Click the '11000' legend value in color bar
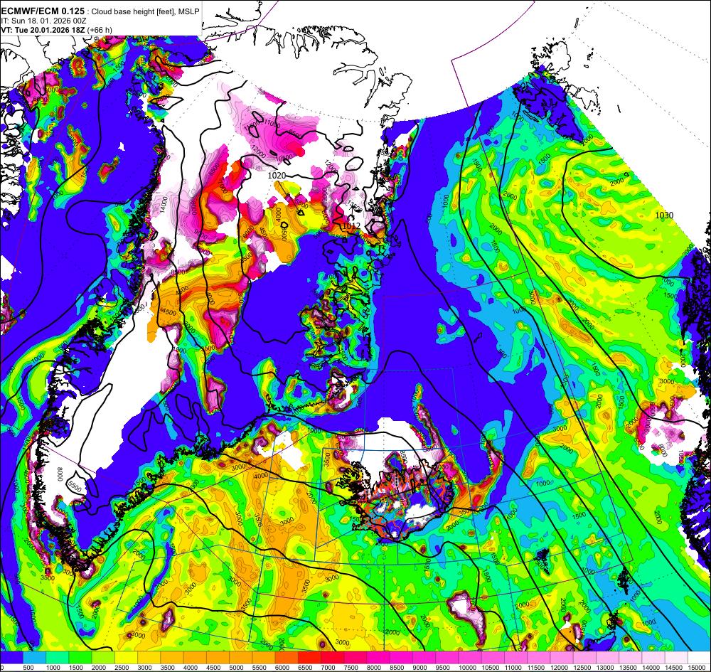The image size is (711, 672). tap(513, 668)
